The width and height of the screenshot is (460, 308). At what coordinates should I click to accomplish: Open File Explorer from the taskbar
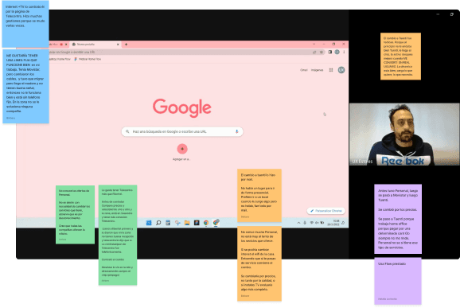pos(187,223)
